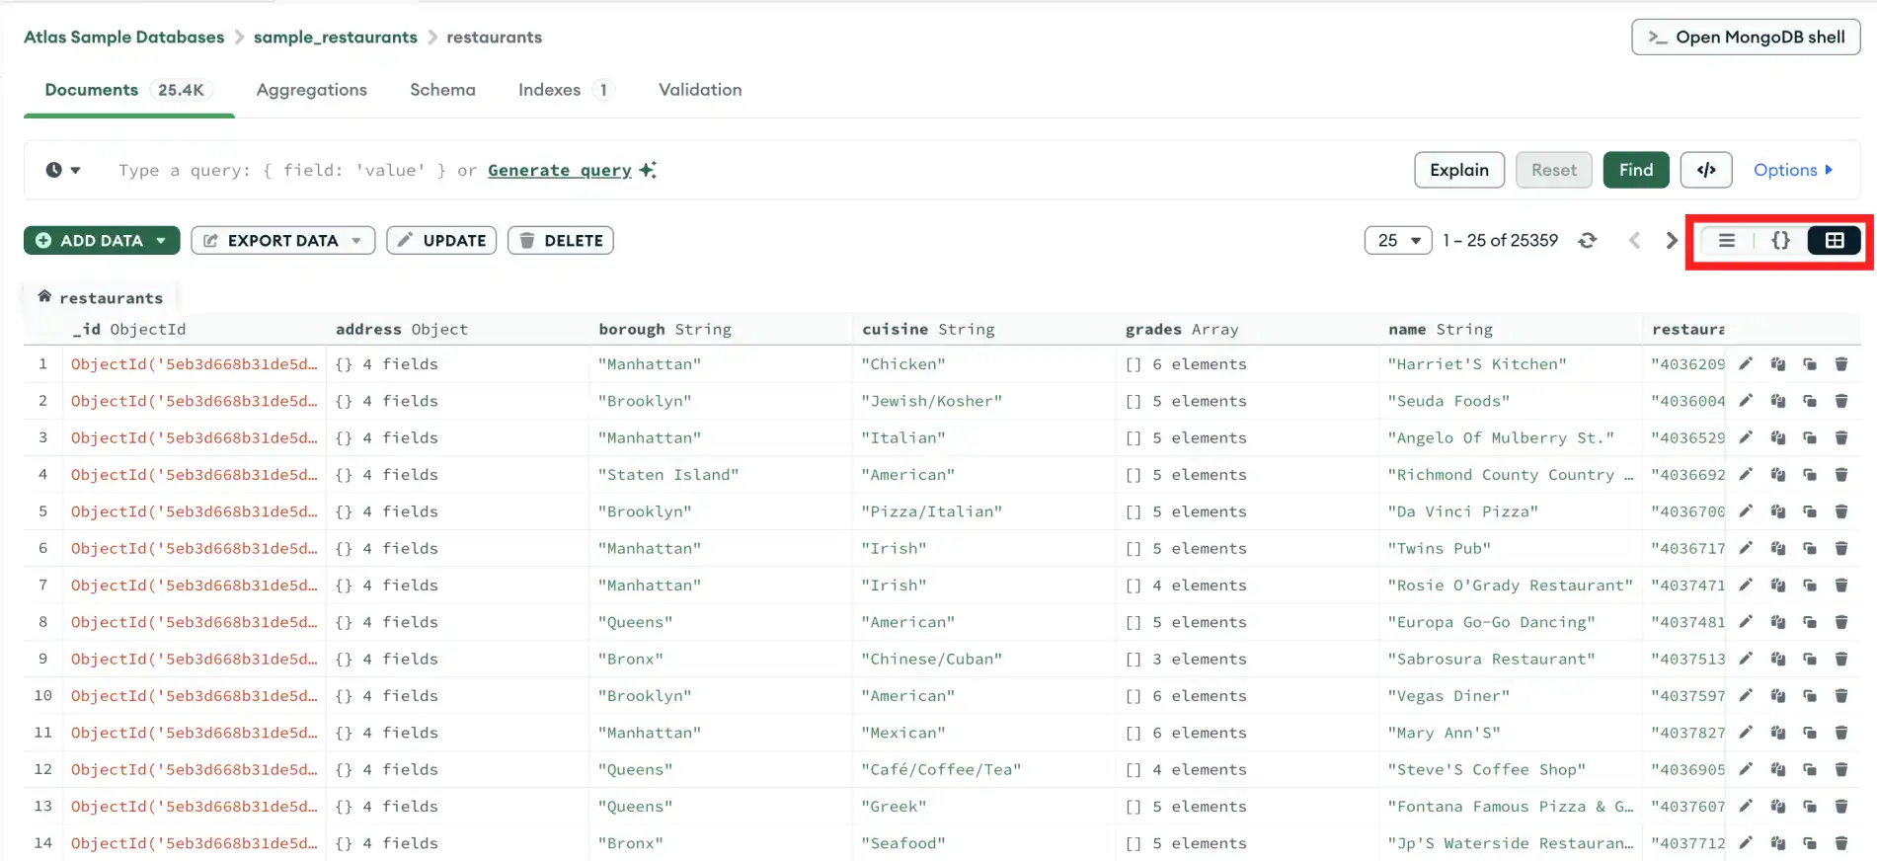The width and height of the screenshot is (1877, 861).
Task: Open the Schema tab
Action: (442, 90)
